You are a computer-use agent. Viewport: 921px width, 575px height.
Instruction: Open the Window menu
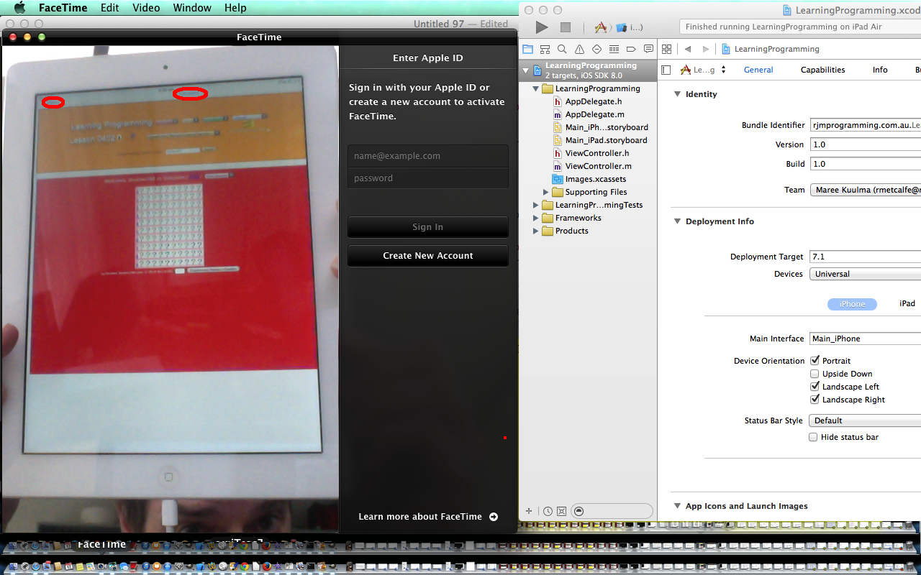click(192, 8)
